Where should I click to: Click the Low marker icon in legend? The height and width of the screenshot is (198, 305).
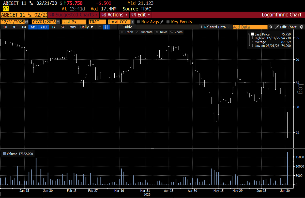point(252,46)
